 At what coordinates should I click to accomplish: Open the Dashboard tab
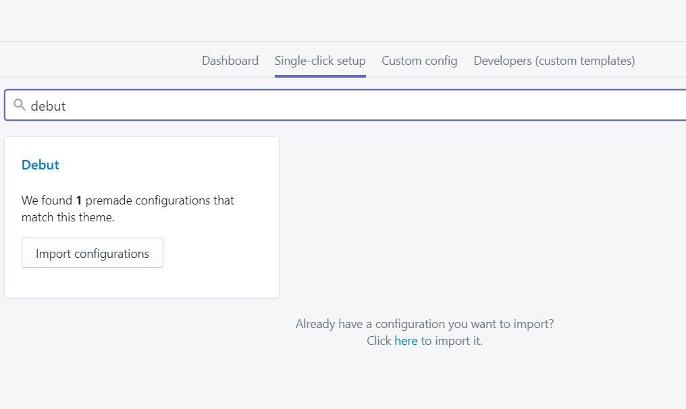pos(230,61)
